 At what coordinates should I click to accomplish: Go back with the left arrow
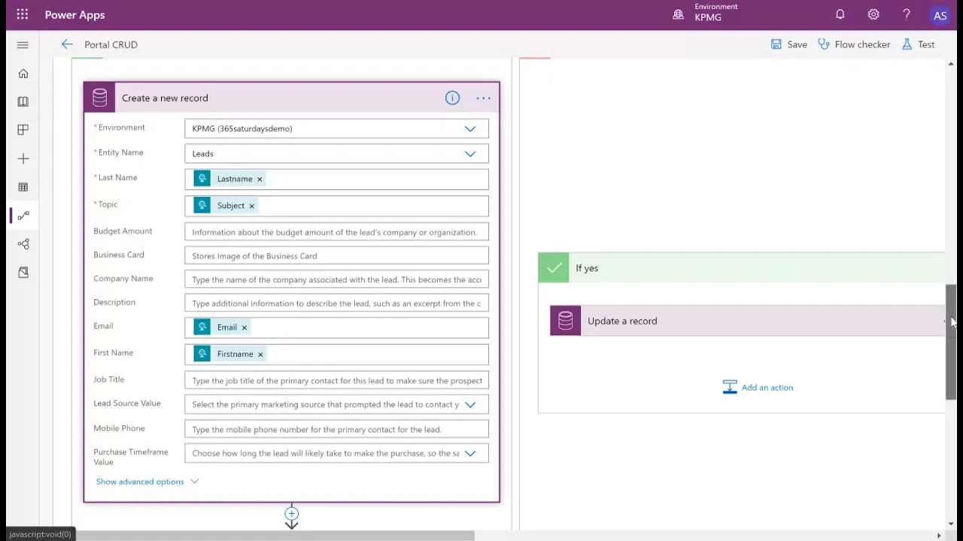coord(67,44)
